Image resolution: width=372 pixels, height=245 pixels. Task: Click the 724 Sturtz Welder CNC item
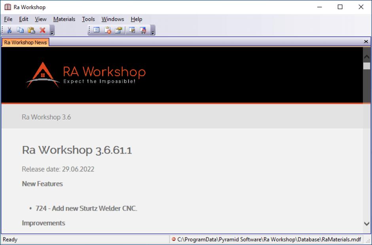coord(86,209)
